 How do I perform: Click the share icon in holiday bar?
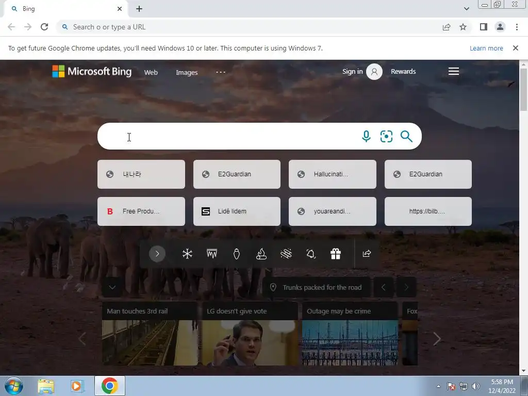pos(367,254)
